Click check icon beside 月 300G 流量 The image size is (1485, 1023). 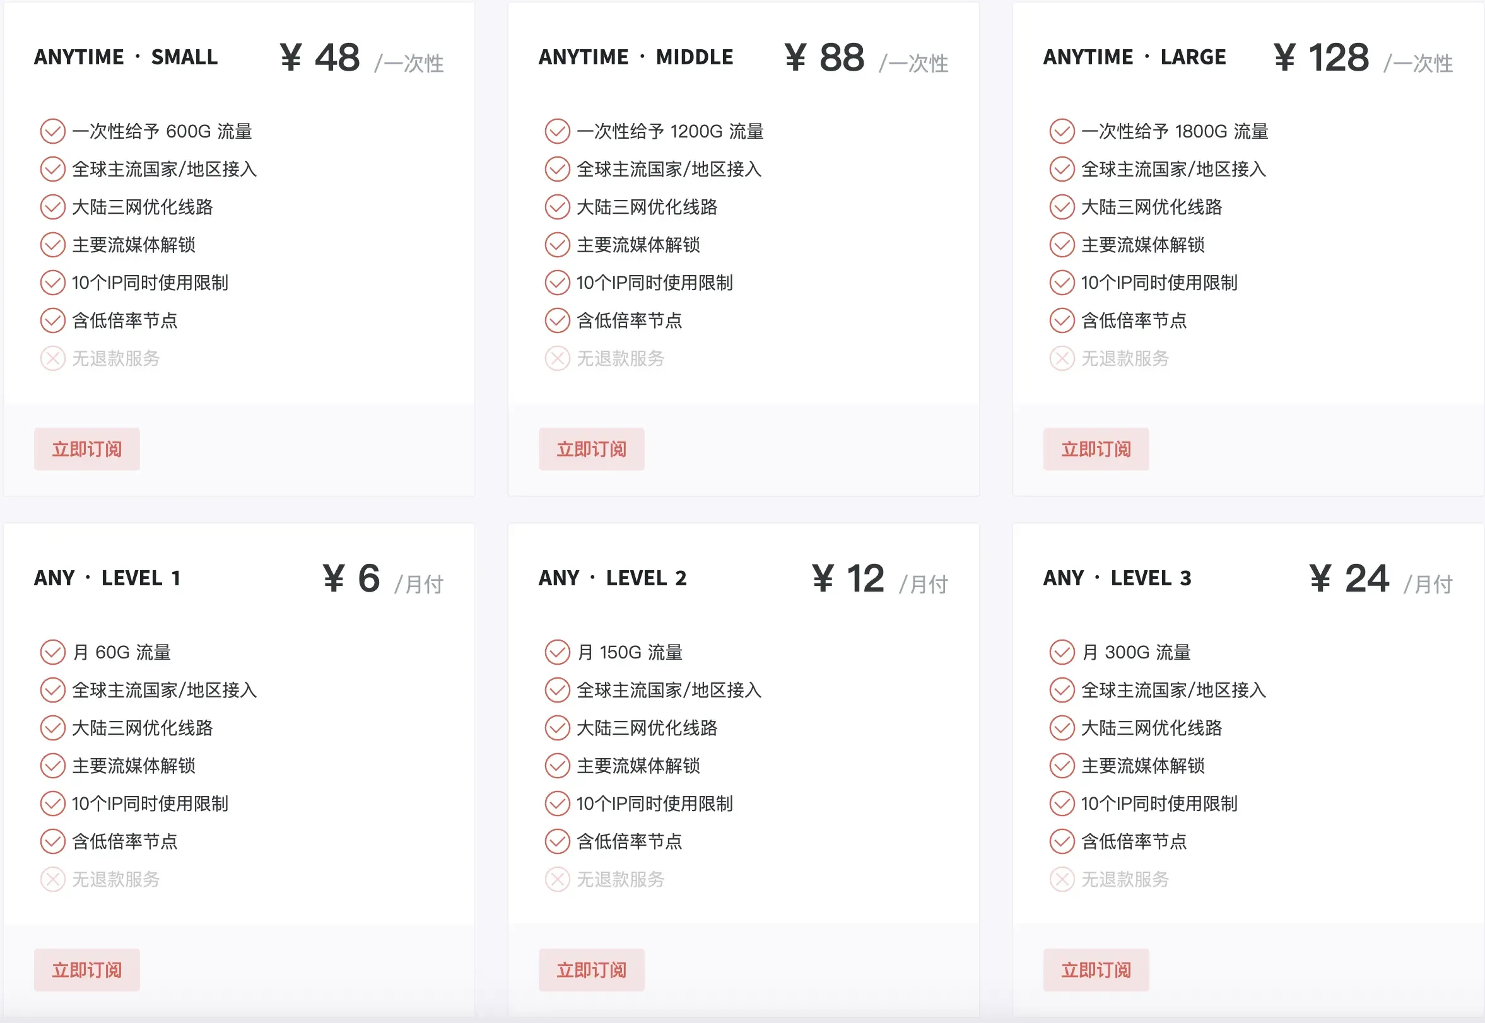tap(1062, 652)
